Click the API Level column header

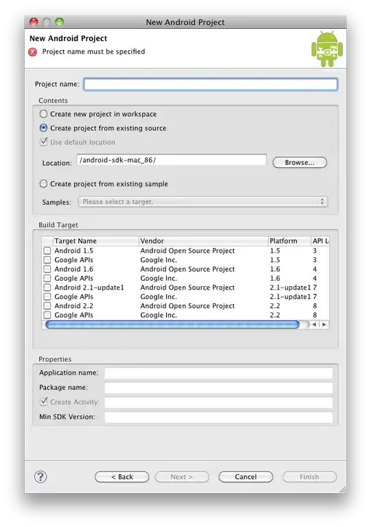point(320,241)
